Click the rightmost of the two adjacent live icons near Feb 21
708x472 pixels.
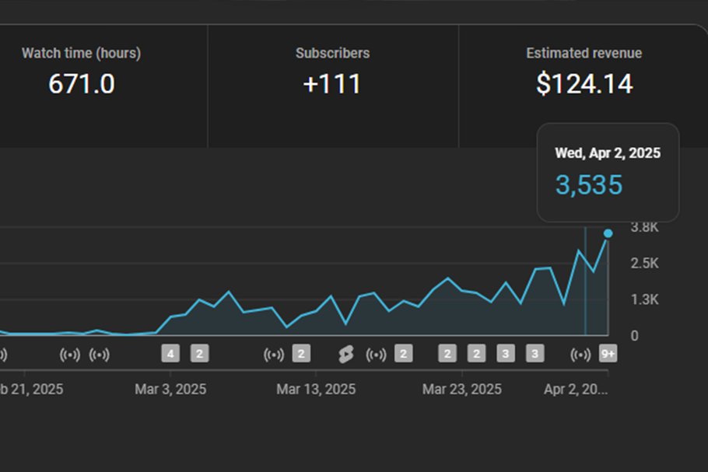point(99,355)
